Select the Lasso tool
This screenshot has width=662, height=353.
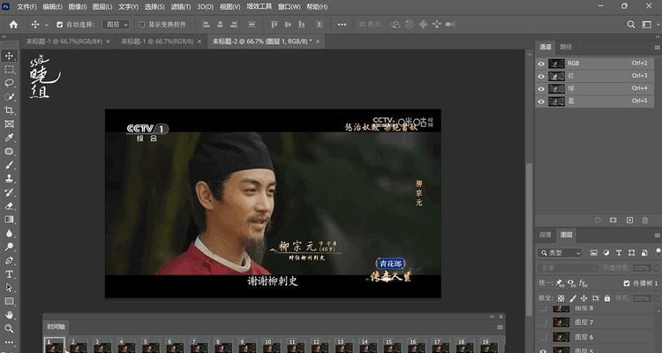tap(9, 83)
